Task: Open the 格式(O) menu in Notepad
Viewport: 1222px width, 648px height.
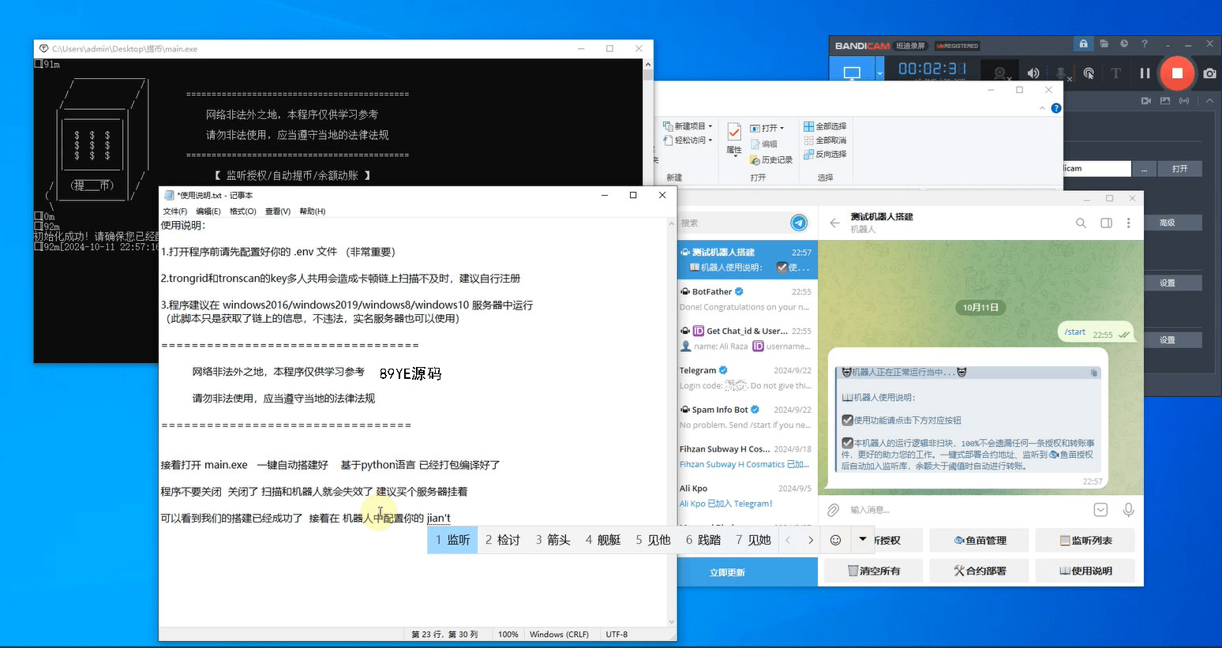Action: tap(242, 212)
